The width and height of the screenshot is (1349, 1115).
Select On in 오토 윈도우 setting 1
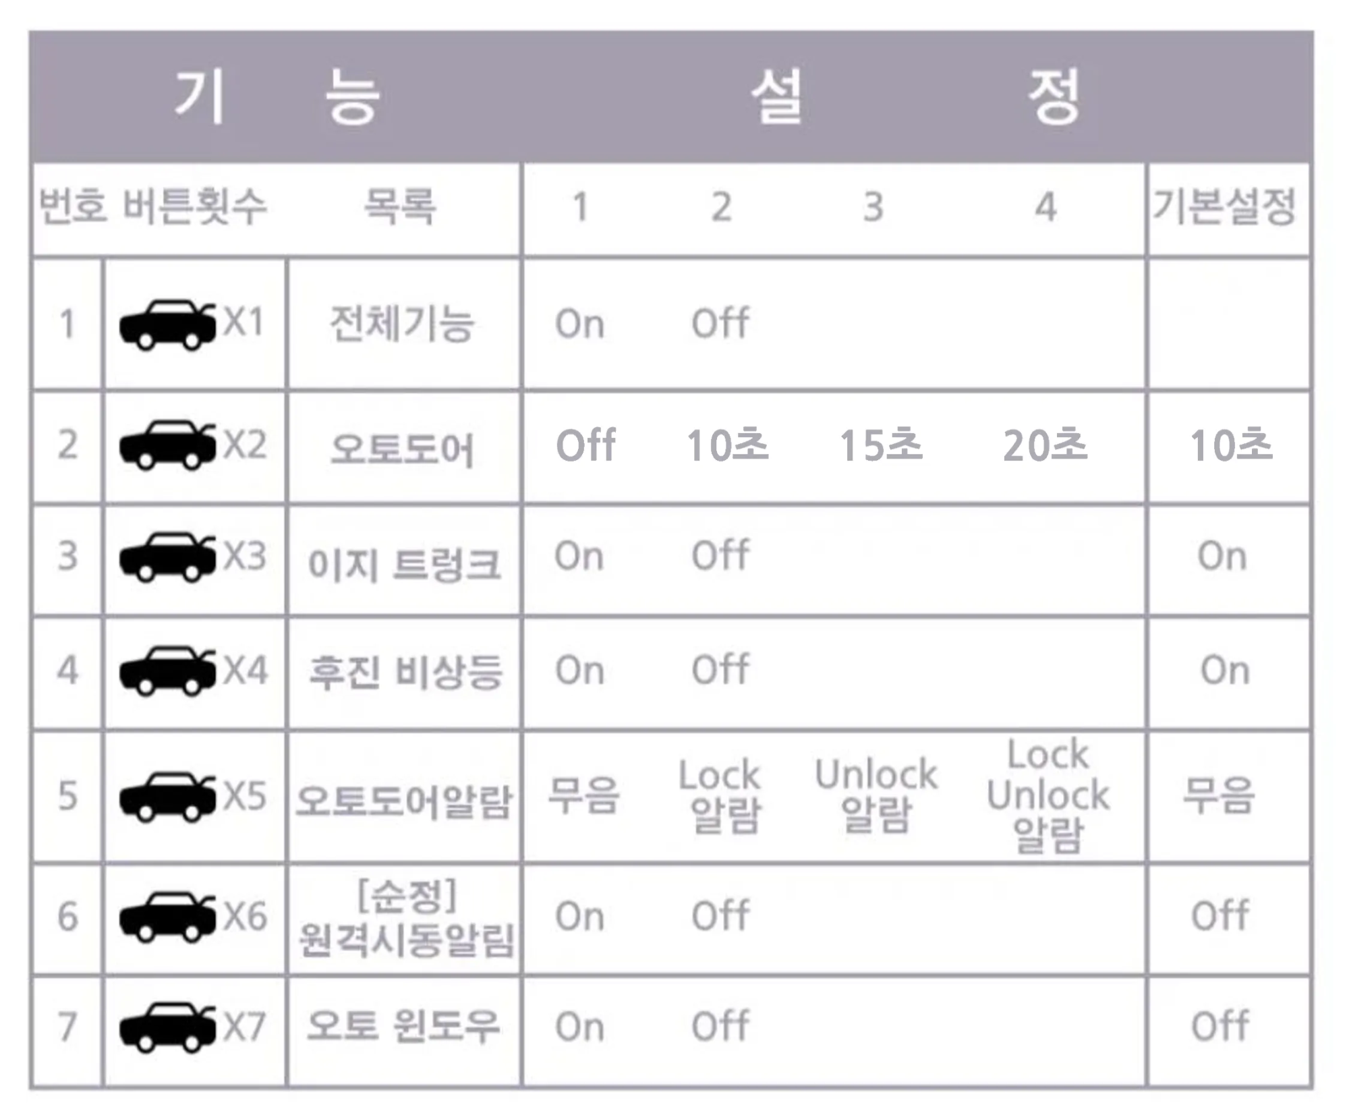pyautogui.click(x=580, y=1027)
